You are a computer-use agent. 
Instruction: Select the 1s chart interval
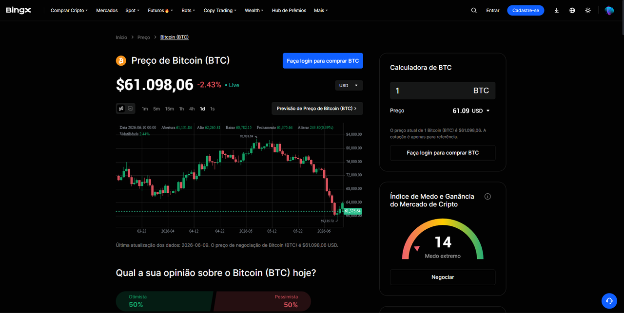(x=213, y=109)
